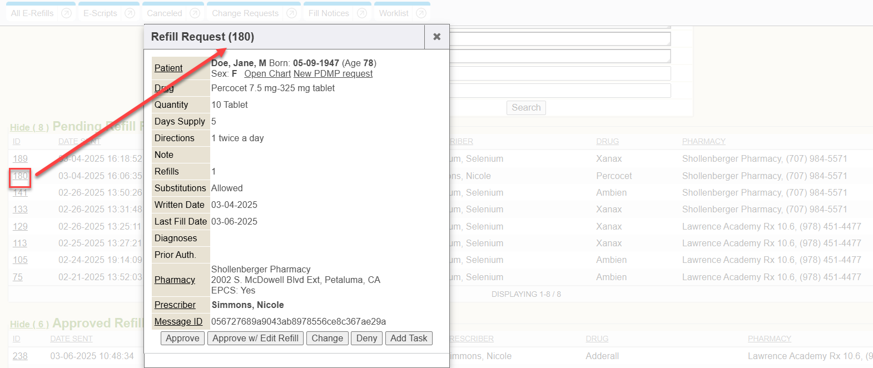Click the pop-out arrow icon beside Worklist

tap(421, 13)
